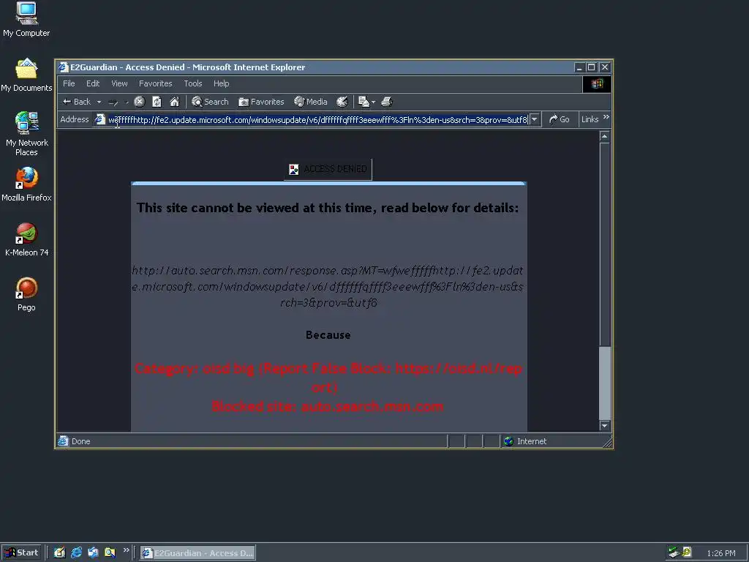Viewport: 749px width, 562px height.
Task: Click the page icon in the Address bar
Action: pos(99,119)
